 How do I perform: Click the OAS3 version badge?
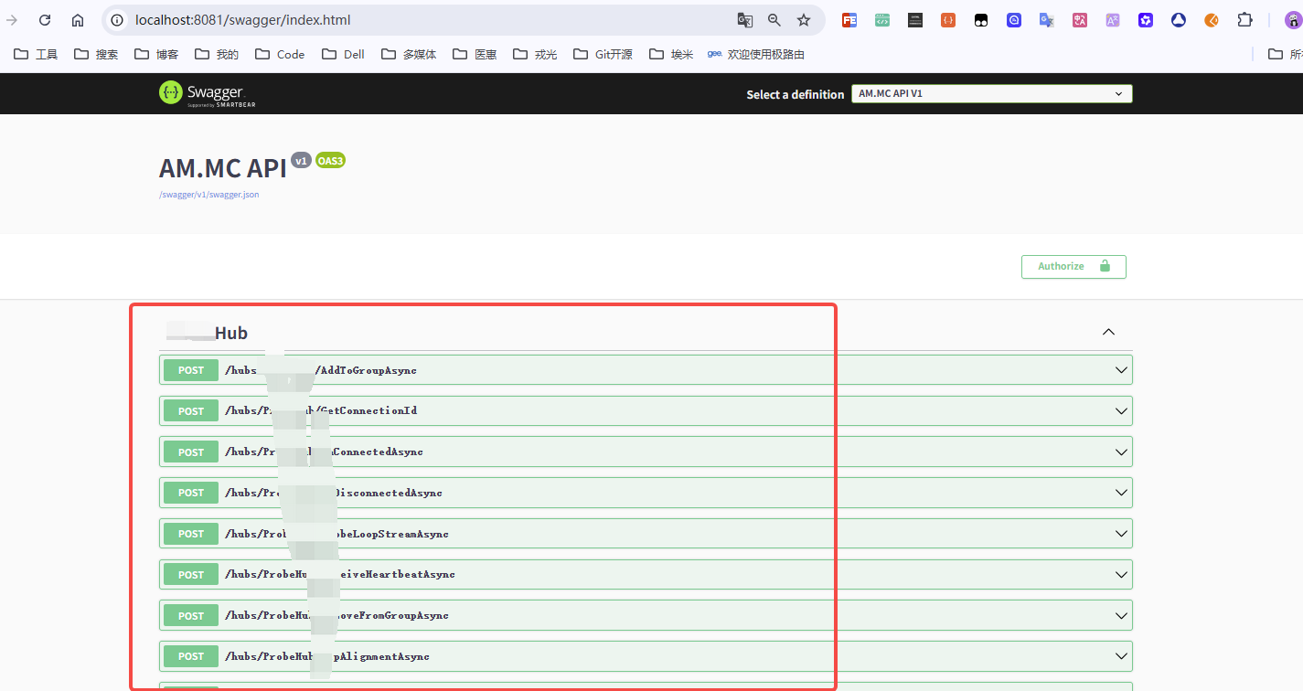pos(330,161)
